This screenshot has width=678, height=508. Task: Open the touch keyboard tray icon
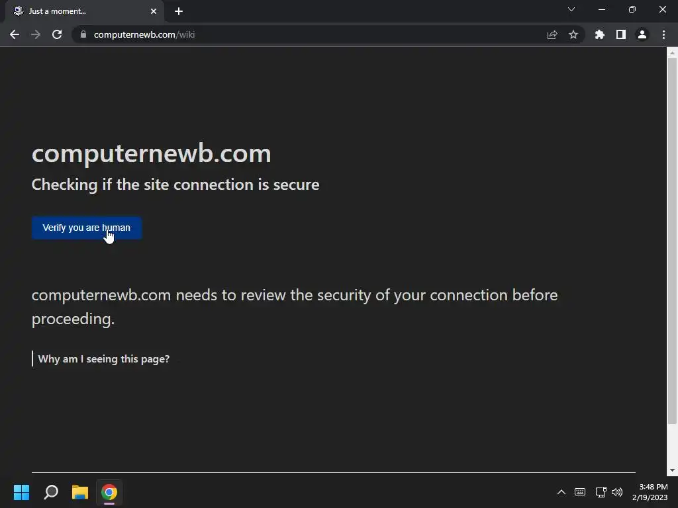click(x=580, y=492)
